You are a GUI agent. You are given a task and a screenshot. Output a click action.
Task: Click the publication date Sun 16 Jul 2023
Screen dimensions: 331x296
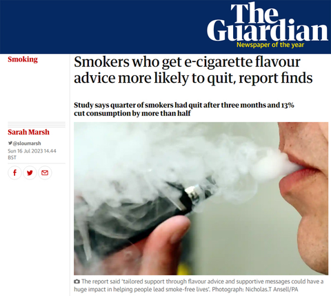pyautogui.click(x=26, y=151)
